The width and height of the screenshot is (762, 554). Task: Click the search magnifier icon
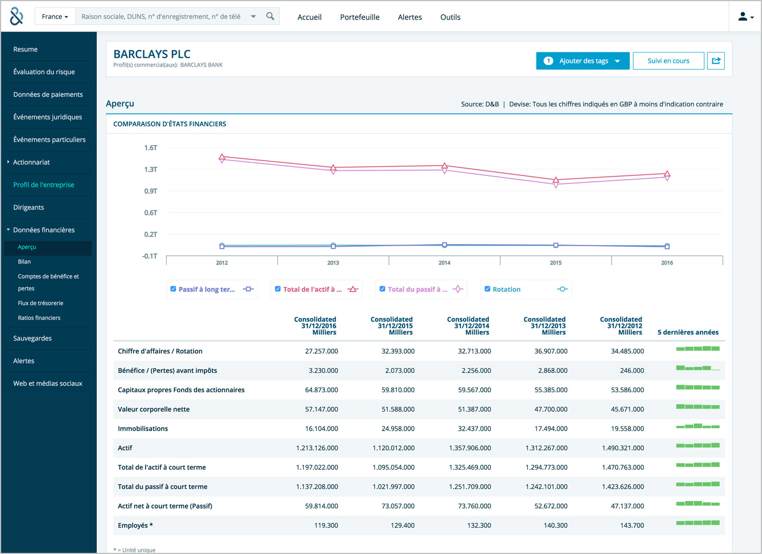(x=270, y=16)
